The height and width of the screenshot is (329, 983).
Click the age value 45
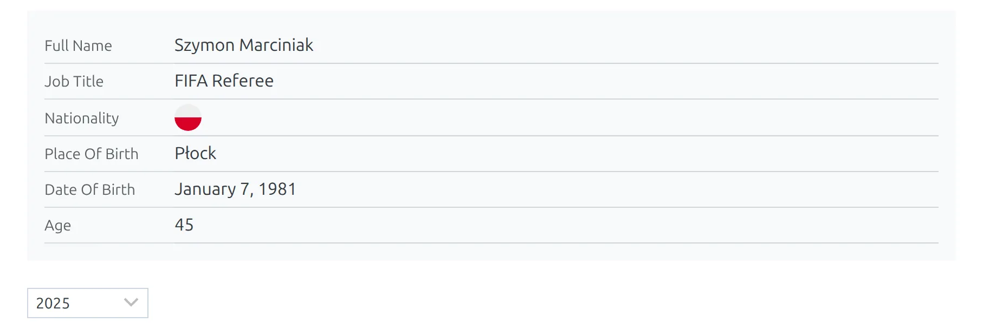click(x=184, y=225)
